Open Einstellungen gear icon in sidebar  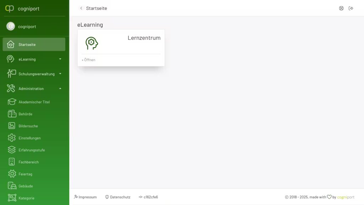(x=12, y=138)
